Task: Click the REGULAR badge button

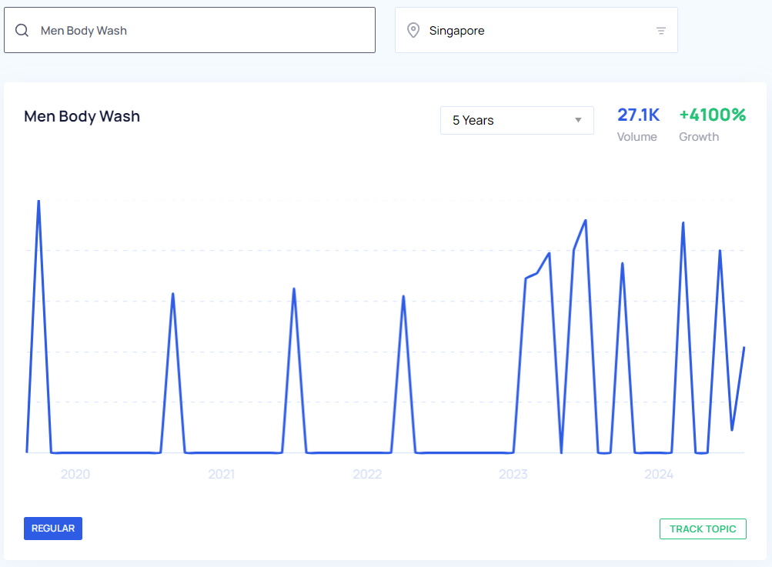Action: point(53,529)
